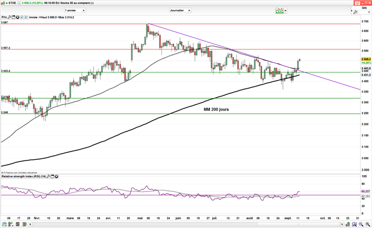The height and width of the screenshot is (228, 372).
Task: Click the 3 248 support label
Action: tap(4, 112)
